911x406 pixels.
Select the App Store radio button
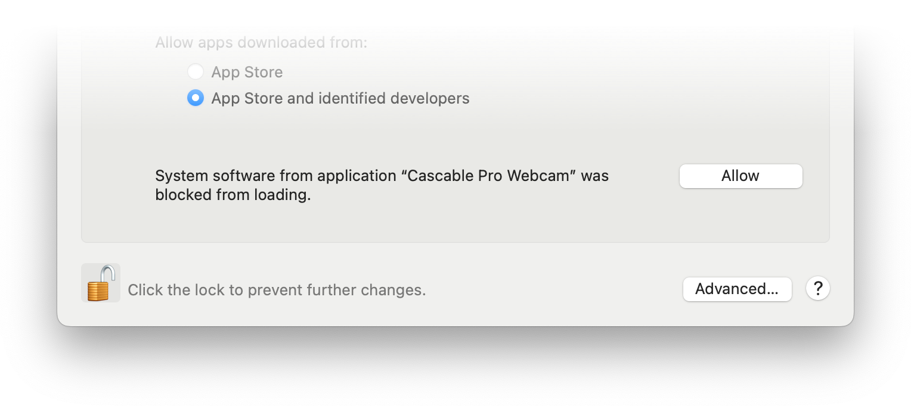coord(196,72)
